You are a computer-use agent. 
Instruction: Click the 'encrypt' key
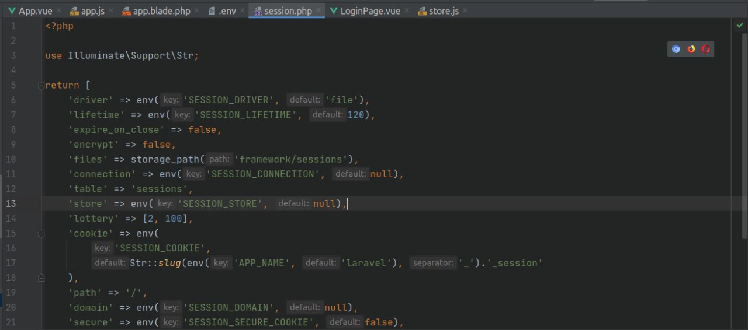point(94,145)
